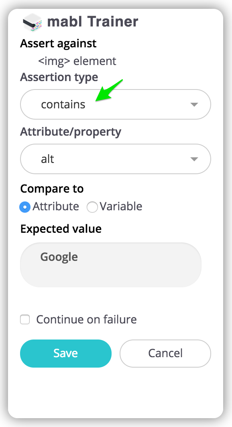The image size is (232, 427).
Task: Click the green arrow annotation
Action: (x=109, y=90)
